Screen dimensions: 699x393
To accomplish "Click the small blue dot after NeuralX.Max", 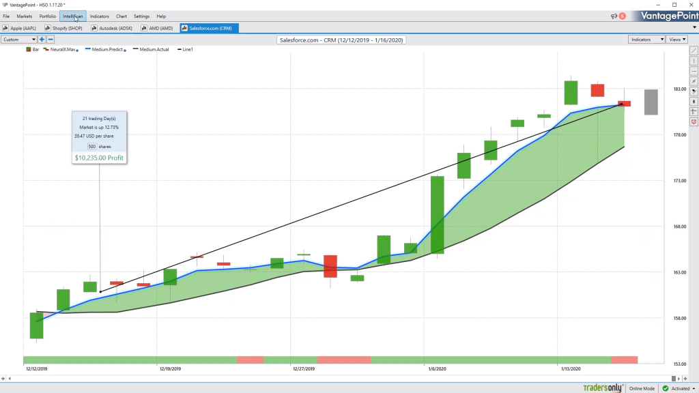I will tap(78, 50).
